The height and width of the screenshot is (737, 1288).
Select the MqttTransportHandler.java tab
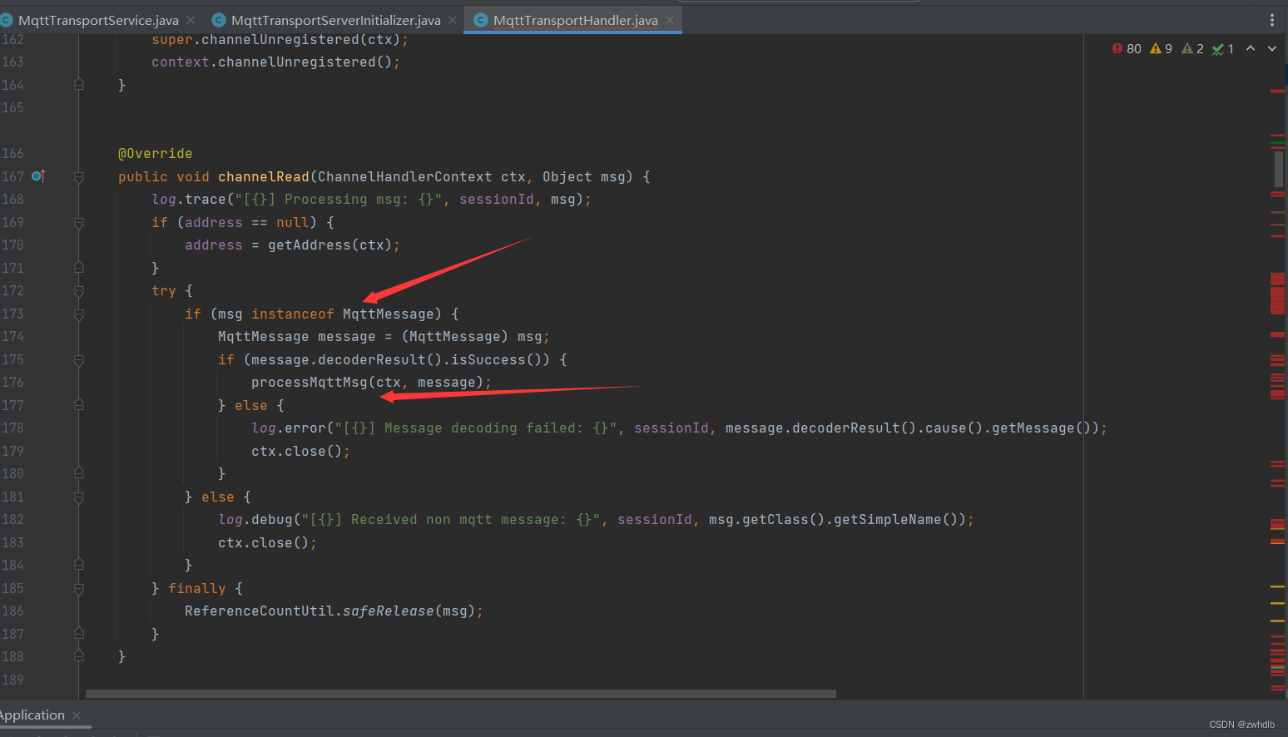pos(575,20)
